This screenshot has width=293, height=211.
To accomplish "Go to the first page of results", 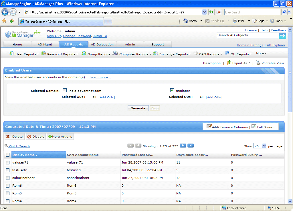I will tap(130, 146).
